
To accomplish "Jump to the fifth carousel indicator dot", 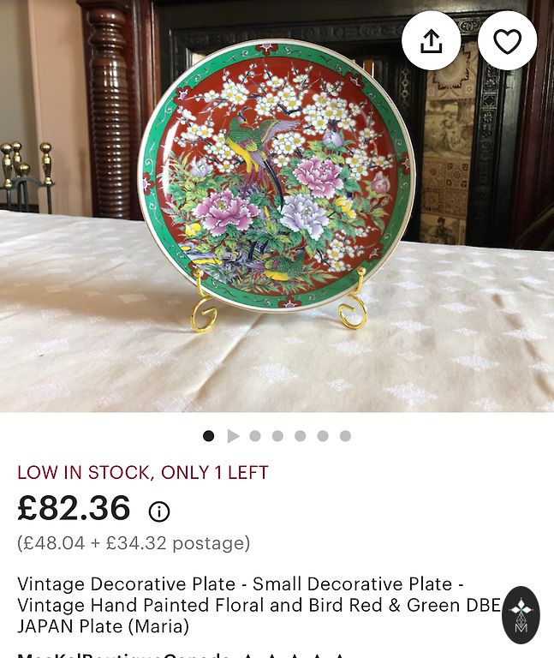I will [x=301, y=436].
